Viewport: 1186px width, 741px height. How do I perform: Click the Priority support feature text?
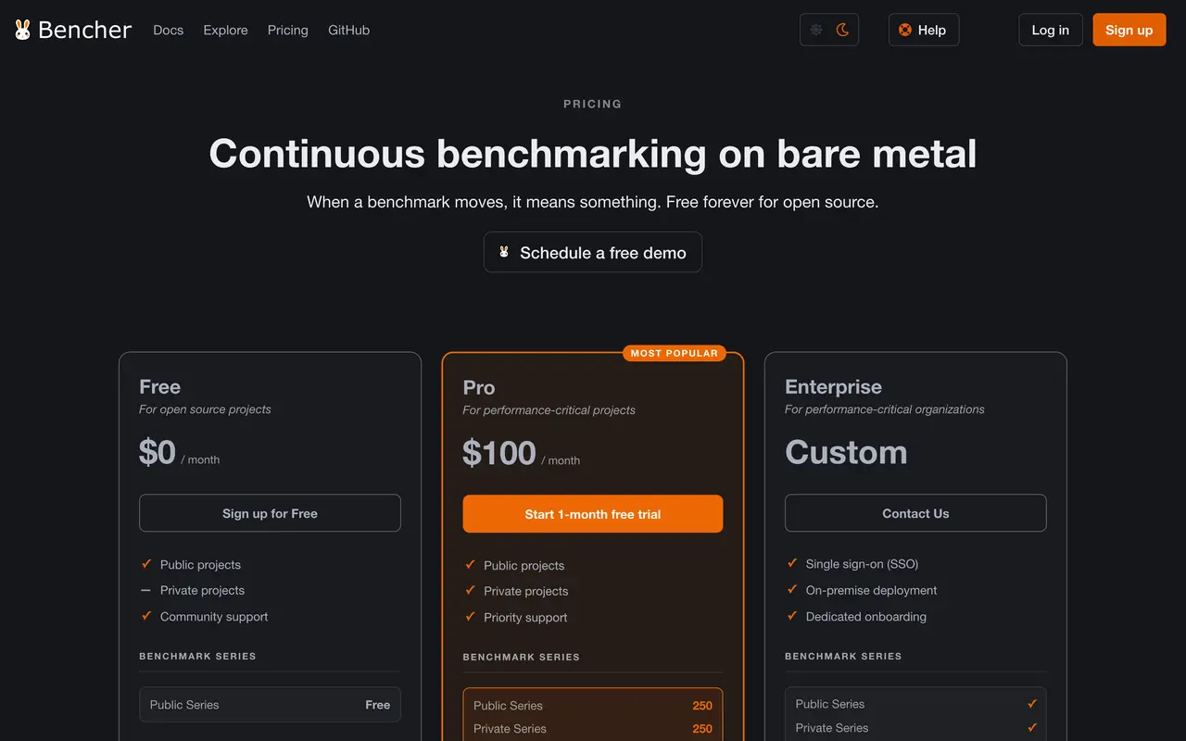click(525, 618)
